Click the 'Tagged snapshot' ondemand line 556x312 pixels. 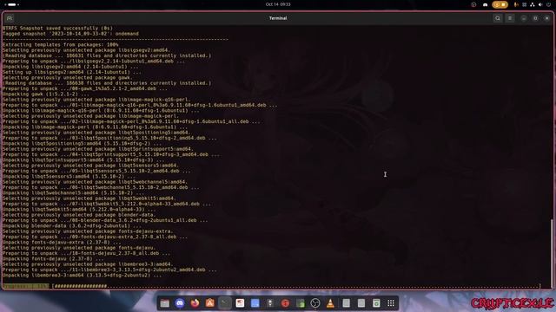[x=70, y=34]
